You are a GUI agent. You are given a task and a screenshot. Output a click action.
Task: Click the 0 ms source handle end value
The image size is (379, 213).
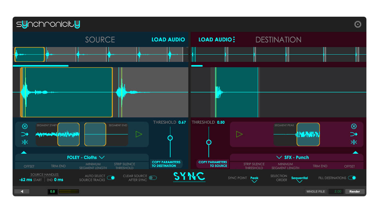pyautogui.click(x=58, y=180)
